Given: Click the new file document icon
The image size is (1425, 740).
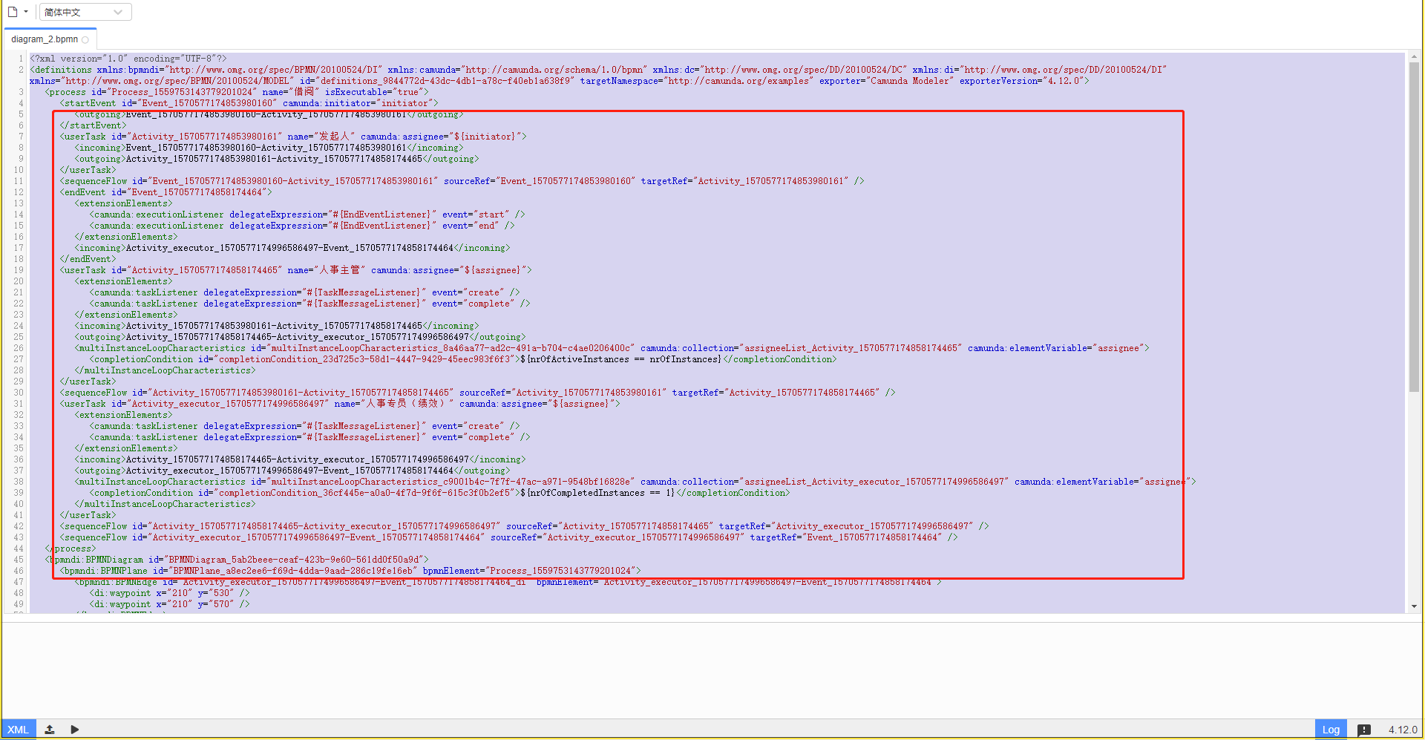Looking at the screenshot, I should [13, 12].
